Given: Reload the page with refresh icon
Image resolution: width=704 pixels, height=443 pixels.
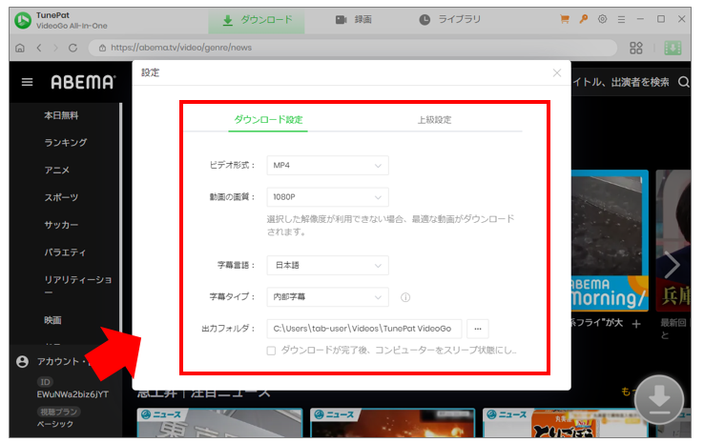Looking at the screenshot, I should point(72,48).
